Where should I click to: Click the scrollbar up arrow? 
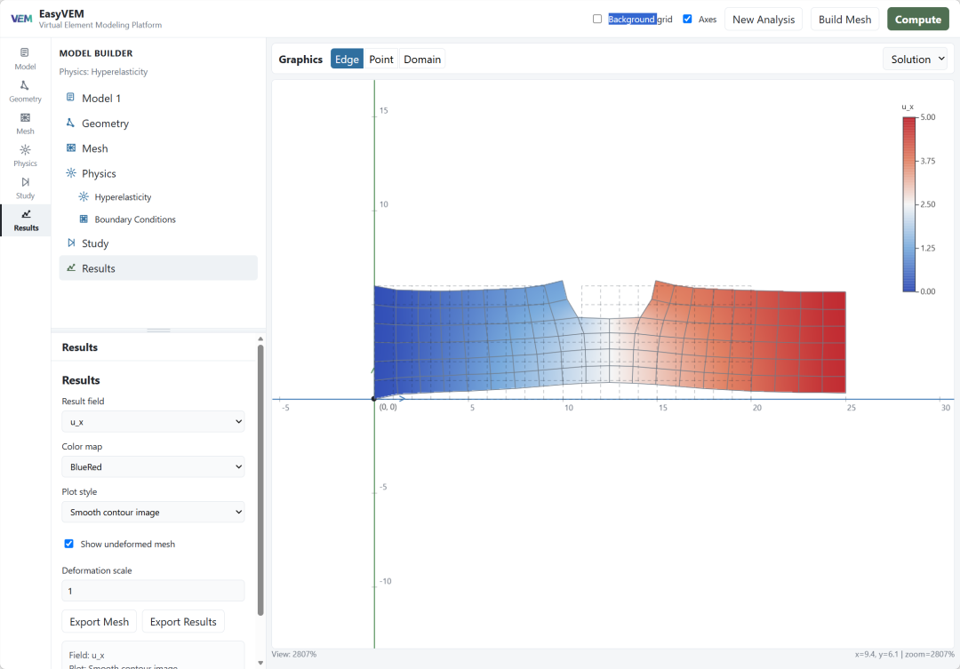tap(260, 338)
